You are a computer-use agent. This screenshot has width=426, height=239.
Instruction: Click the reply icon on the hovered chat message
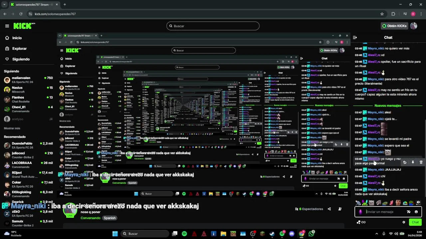coord(404,162)
